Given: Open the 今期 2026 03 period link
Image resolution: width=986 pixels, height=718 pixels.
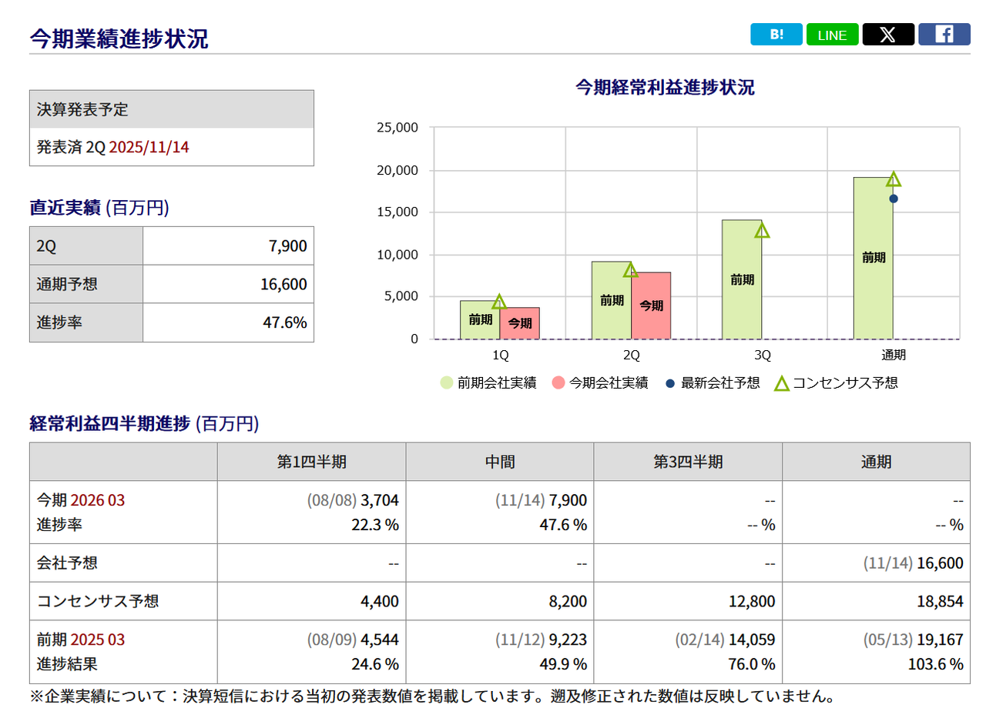Looking at the screenshot, I should 97,500.
